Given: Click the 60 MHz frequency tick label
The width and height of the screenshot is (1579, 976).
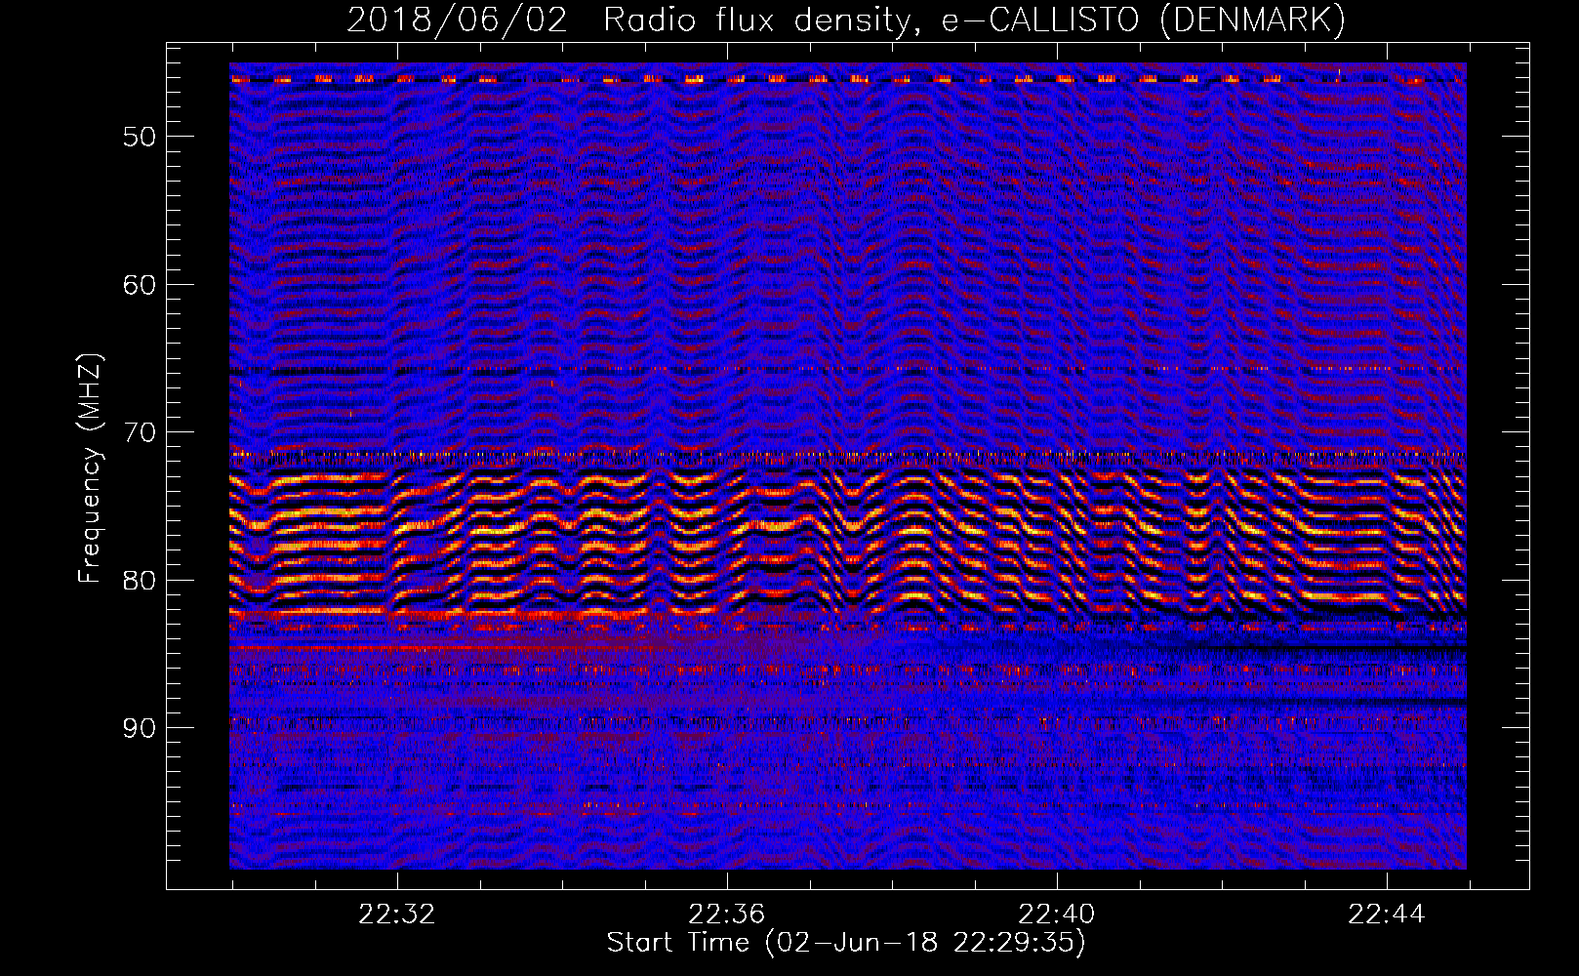Looking at the screenshot, I should pyautogui.click(x=139, y=285).
